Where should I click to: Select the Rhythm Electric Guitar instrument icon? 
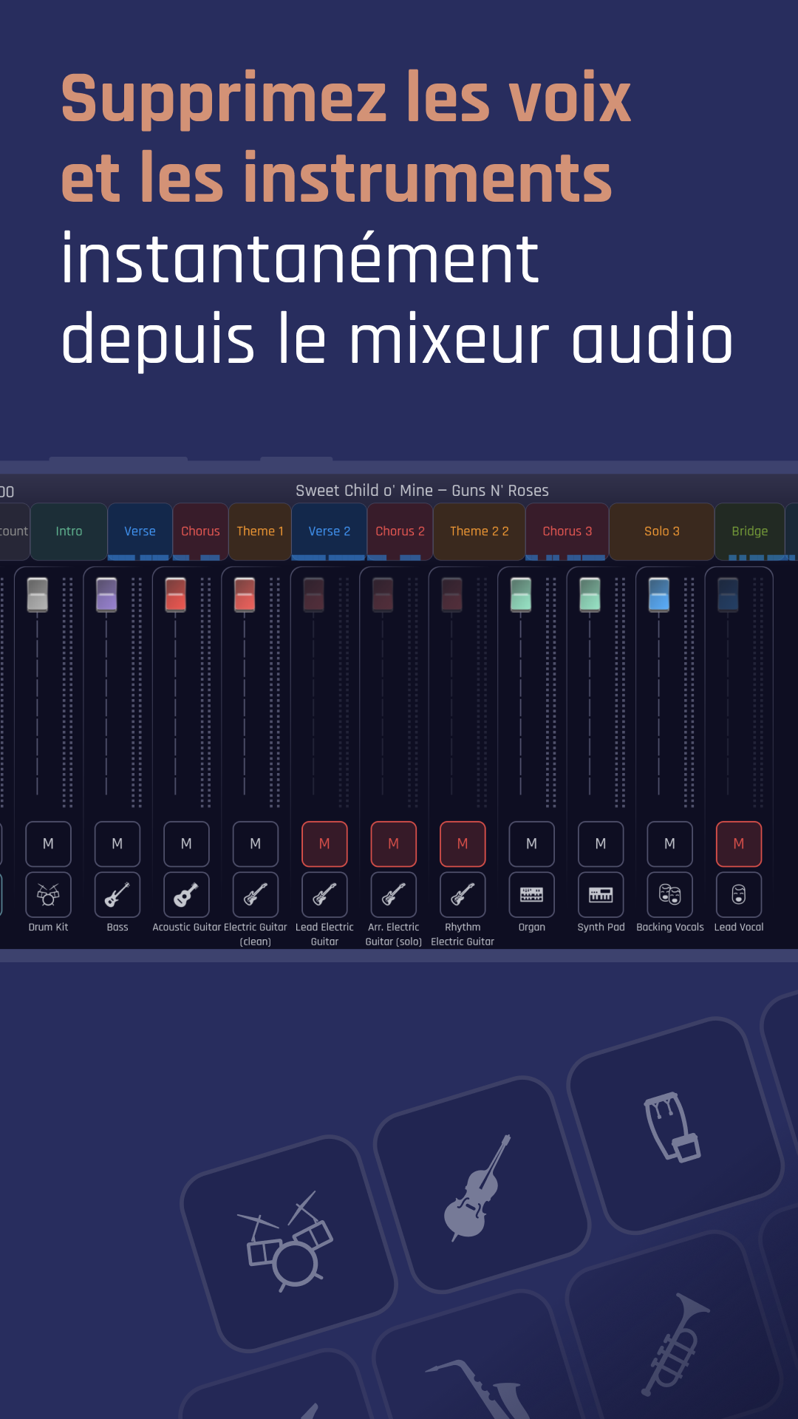click(x=463, y=895)
